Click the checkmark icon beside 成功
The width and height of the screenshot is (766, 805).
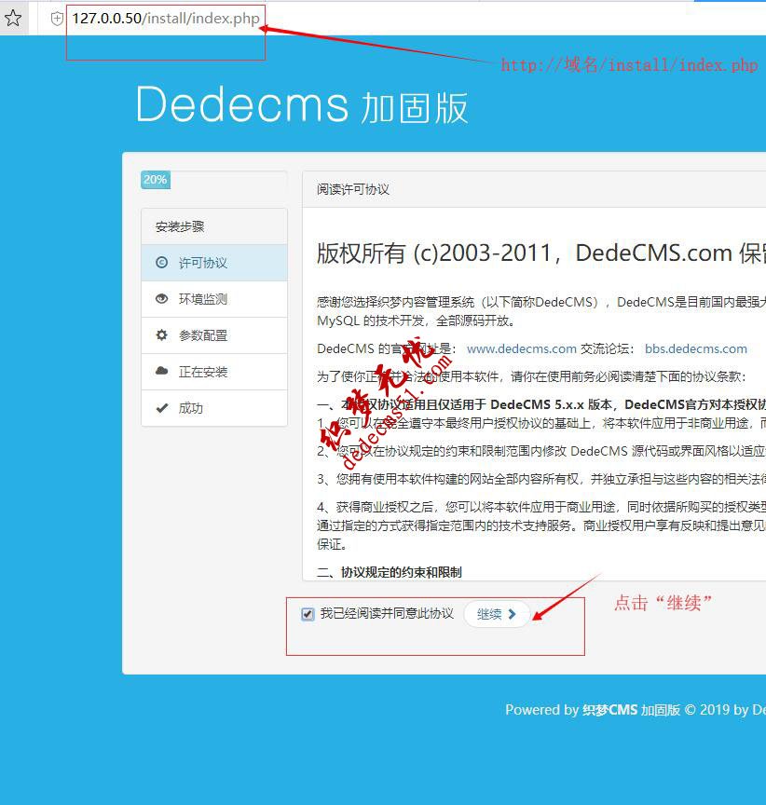coord(160,408)
